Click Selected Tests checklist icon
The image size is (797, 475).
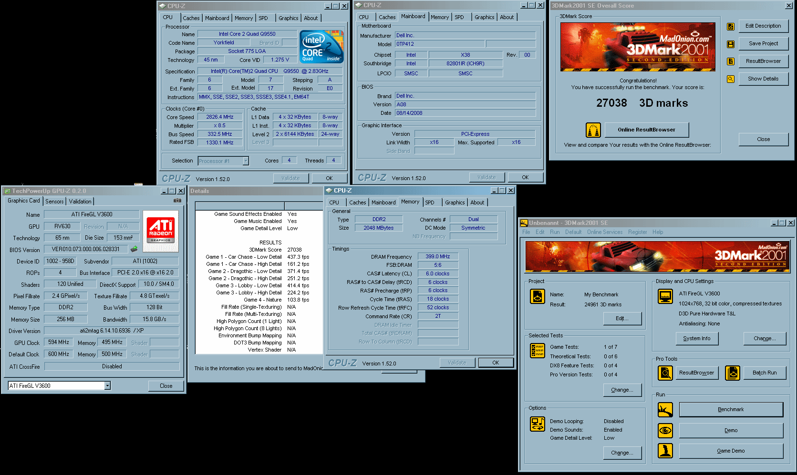point(538,351)
